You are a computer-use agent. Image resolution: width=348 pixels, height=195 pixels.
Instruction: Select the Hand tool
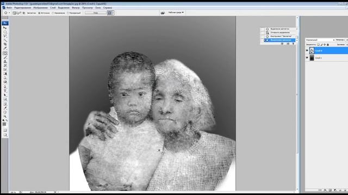(5, 112)
